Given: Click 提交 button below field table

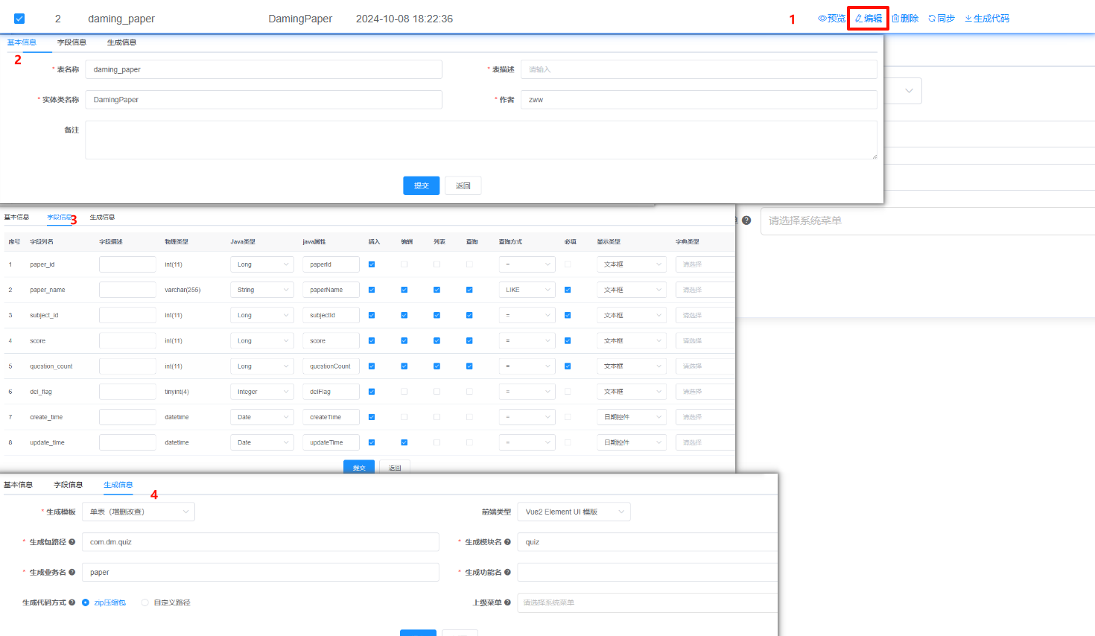Looking at the screenshot, I should tap(359, 467).
